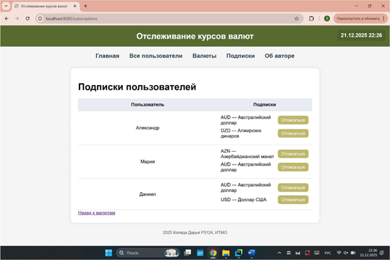The height and width of the screenshot is (260, 390).
Task: Expand the tab search dropdown arrow
Action: pyautogui.click(x=6, y=6)
